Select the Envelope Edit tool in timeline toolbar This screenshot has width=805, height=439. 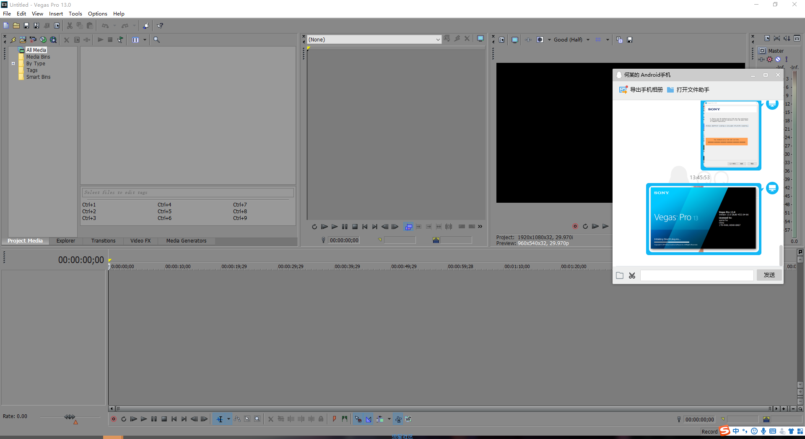tap(237, 419)
